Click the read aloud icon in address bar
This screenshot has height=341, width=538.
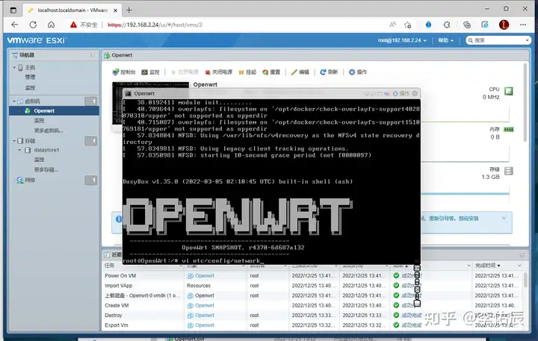(392, 25)
